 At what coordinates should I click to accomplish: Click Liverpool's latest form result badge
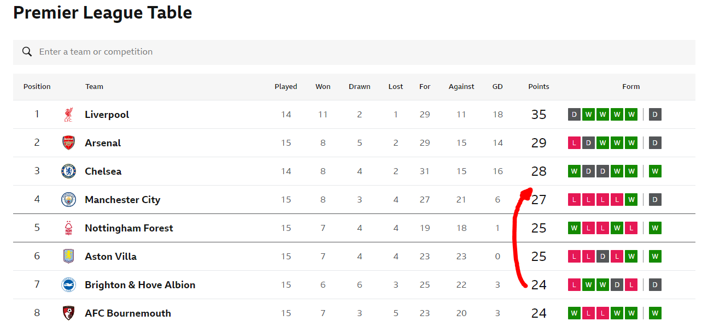655,115
